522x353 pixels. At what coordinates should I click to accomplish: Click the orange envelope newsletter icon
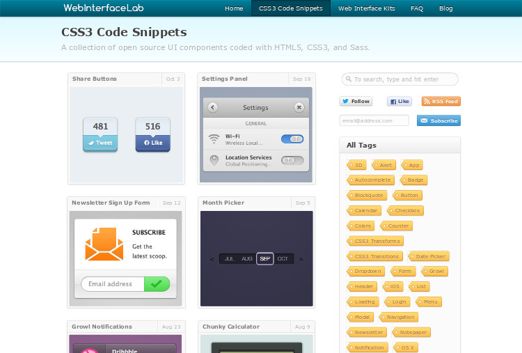point(104,244)
